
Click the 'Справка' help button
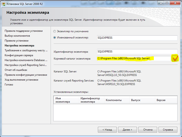(x=168, y=130)
